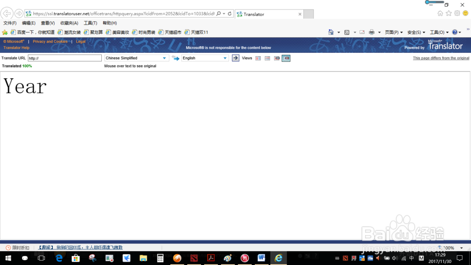Open 安全(S) command dropdown
The image size is (471, 265).
tap(416, 32)
